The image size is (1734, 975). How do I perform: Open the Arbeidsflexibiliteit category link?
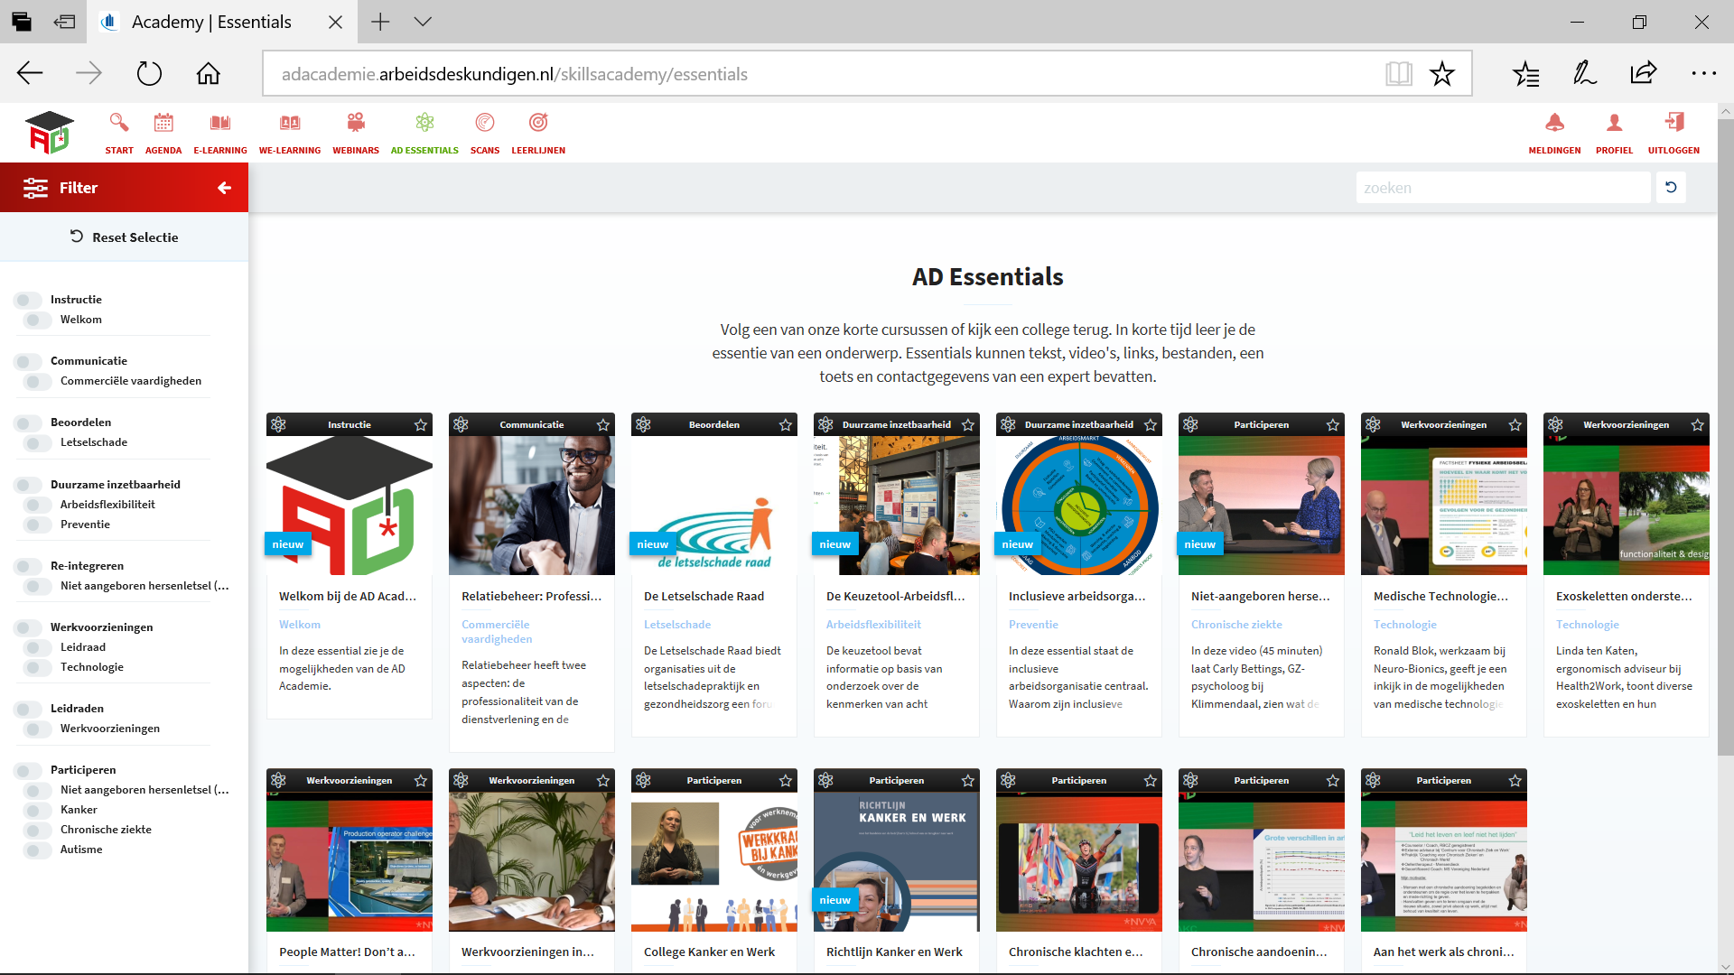(873, 624)
